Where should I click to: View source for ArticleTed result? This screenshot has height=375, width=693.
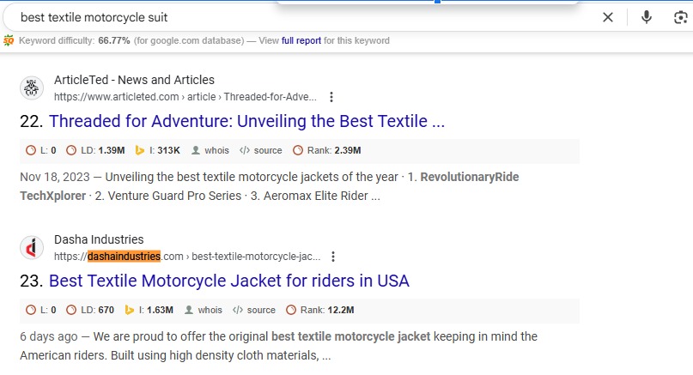pos(260,150)
